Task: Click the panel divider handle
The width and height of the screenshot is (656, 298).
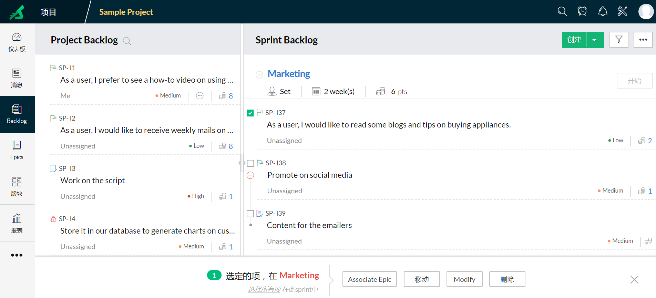Action: (x=242, y=163)
